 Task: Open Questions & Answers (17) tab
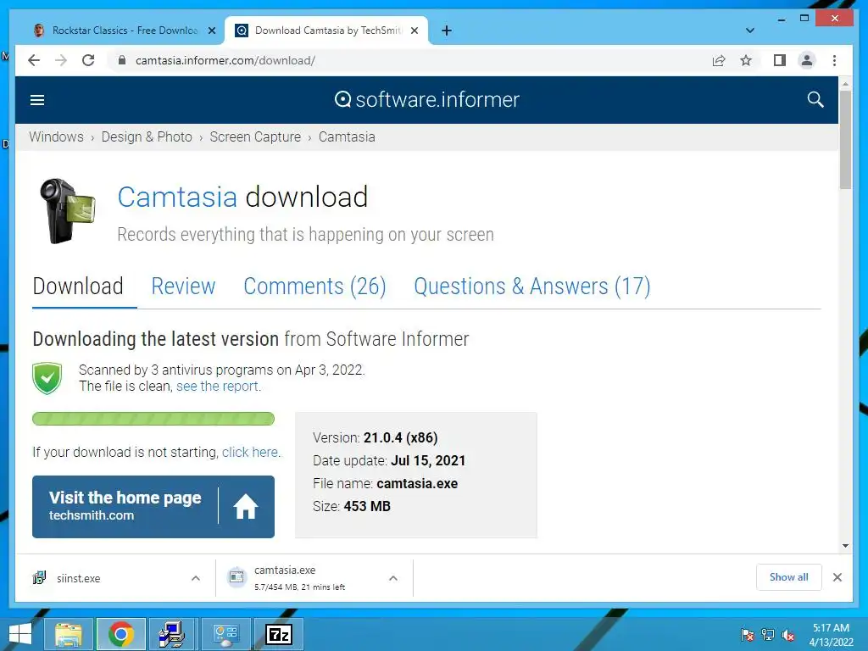[532, 287]
